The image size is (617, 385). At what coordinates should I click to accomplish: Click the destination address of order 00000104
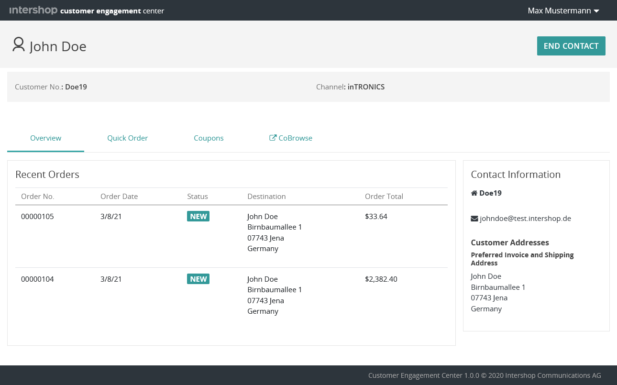point(275,295)
